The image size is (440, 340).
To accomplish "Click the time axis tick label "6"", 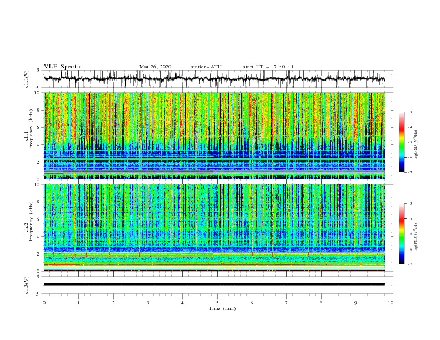I will [x=252, y=303].
